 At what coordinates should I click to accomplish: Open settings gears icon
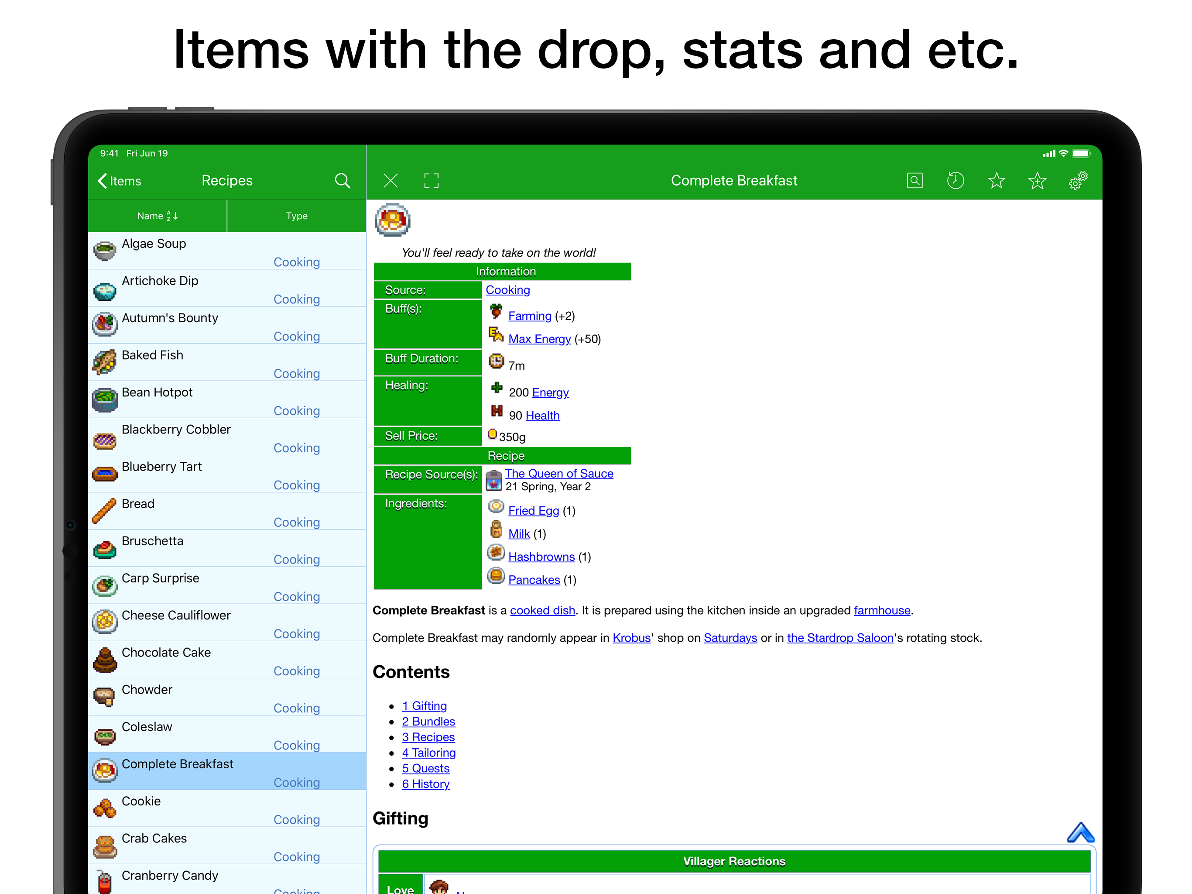pyautogui.click(x=1078, y=181)
